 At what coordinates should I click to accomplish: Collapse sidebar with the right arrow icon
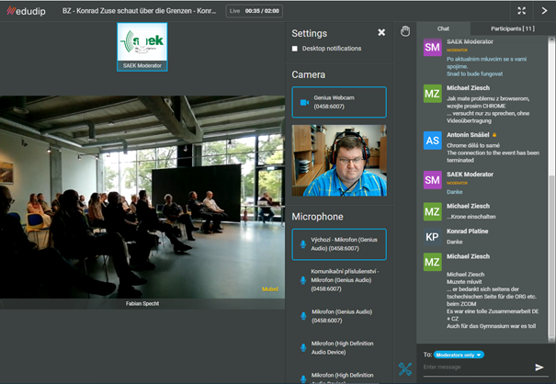pyautogui.click(x=544, y=11)
